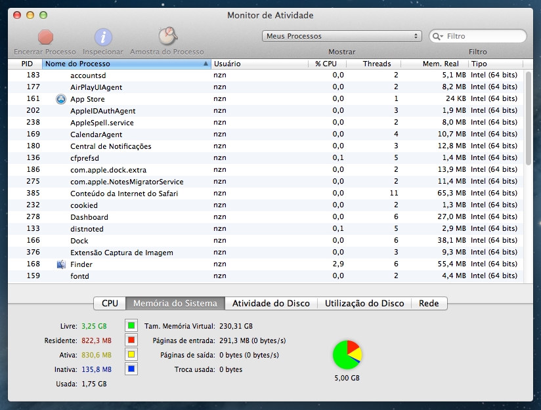Click the red Residente color swatch
Viewport: 541px width, 410px height.
(x=131, y=340)
